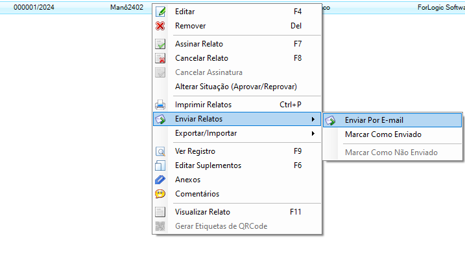Click the Ver Registro magnifier icon

click(160, 151)
